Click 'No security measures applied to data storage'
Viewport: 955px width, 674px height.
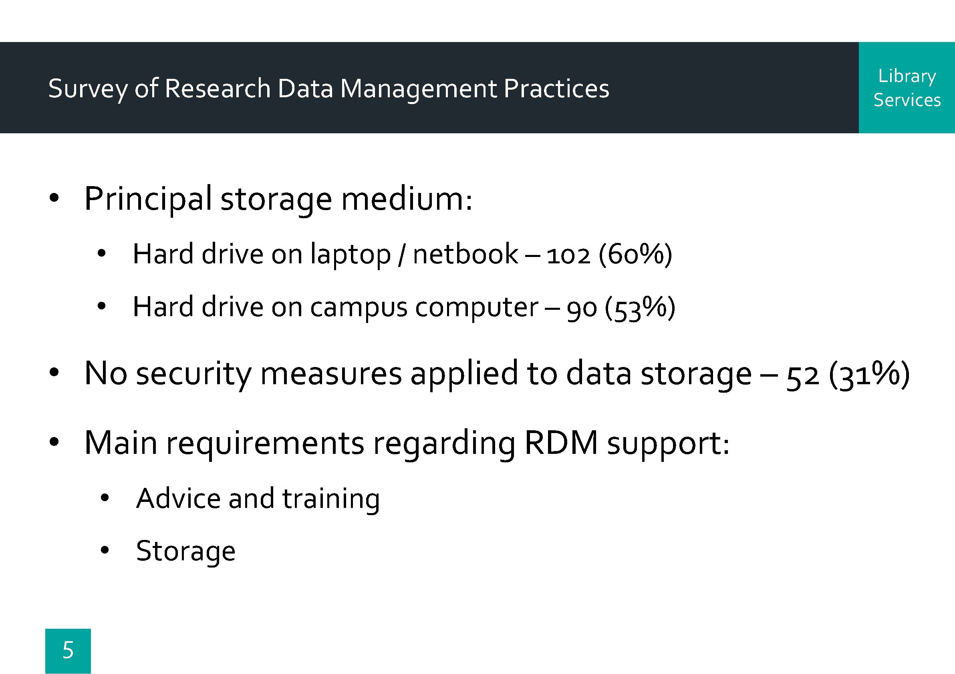coord(418,374)
